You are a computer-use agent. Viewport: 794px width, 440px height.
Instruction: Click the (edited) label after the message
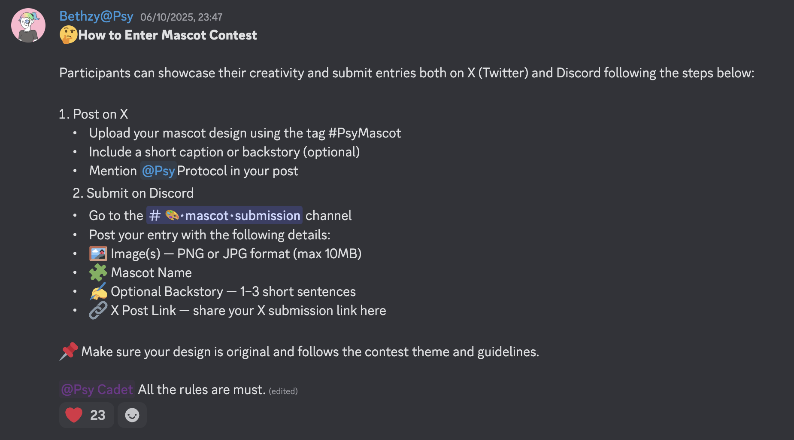pos(283,391)
